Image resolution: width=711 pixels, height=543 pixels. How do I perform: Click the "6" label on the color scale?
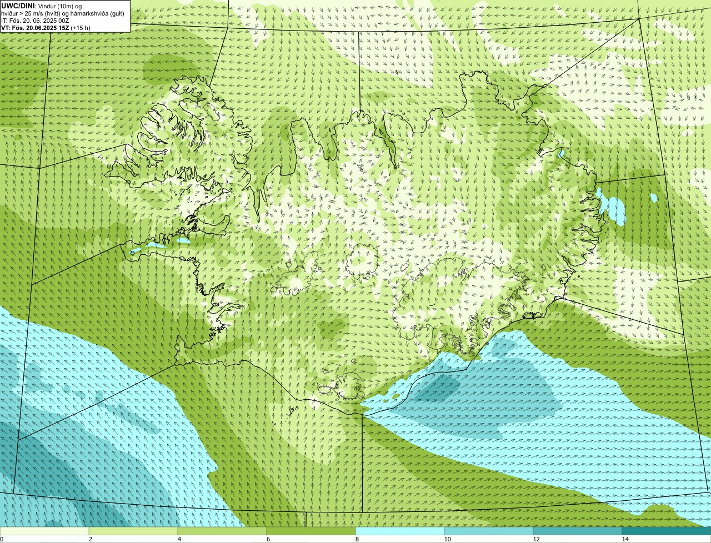pos(268,539)
